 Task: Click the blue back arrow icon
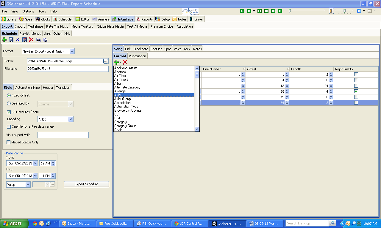[x=359, y=11]
